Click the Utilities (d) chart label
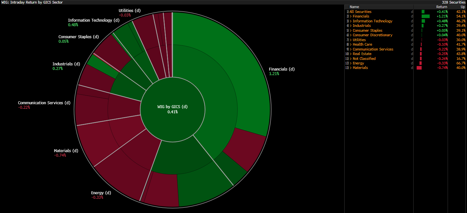Screen dimensions: 467x213 pos(130,10)
